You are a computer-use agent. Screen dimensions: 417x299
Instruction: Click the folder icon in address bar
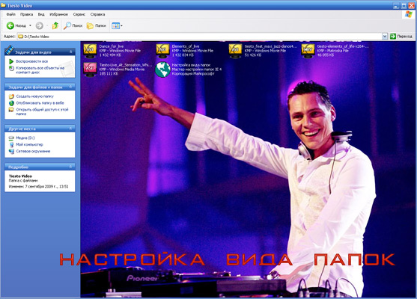coord(20,37)
